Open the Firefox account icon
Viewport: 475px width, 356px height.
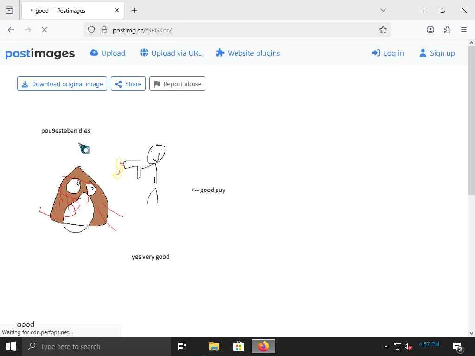[430, 30]
